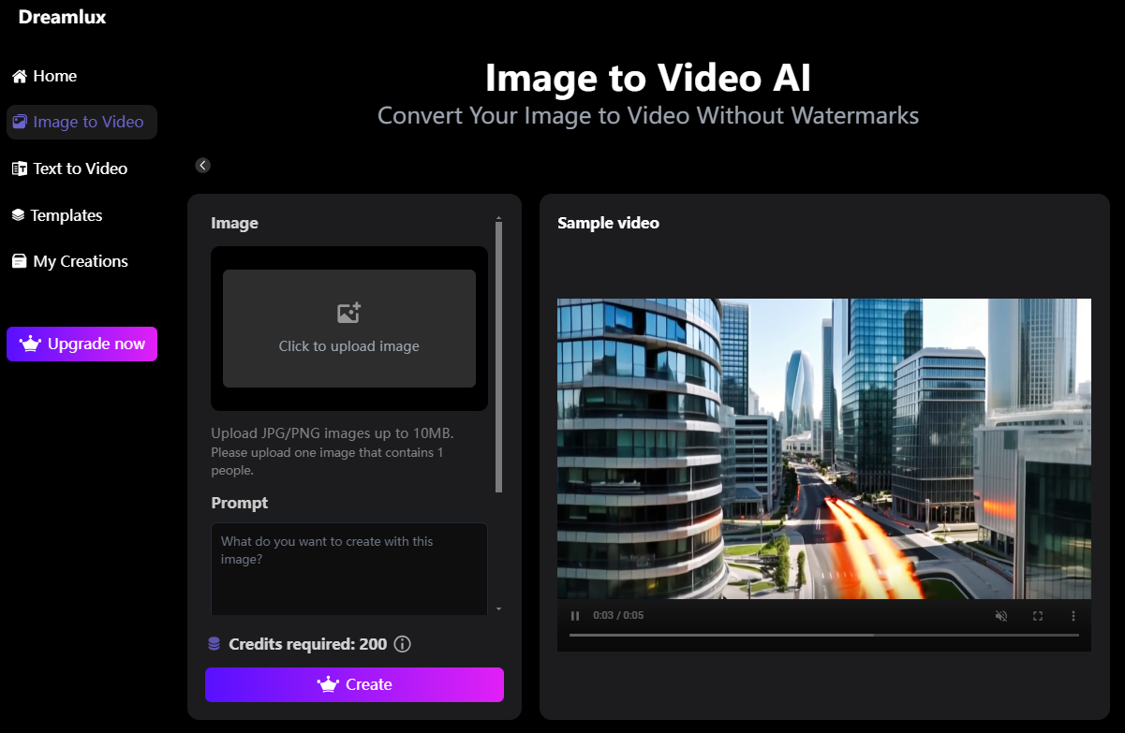
Task: Click the scroll down arrow in panel
Action: 498,609
